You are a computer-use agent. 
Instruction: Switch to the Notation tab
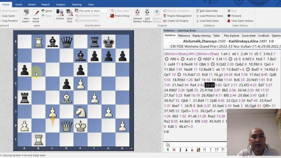point(170,35)
